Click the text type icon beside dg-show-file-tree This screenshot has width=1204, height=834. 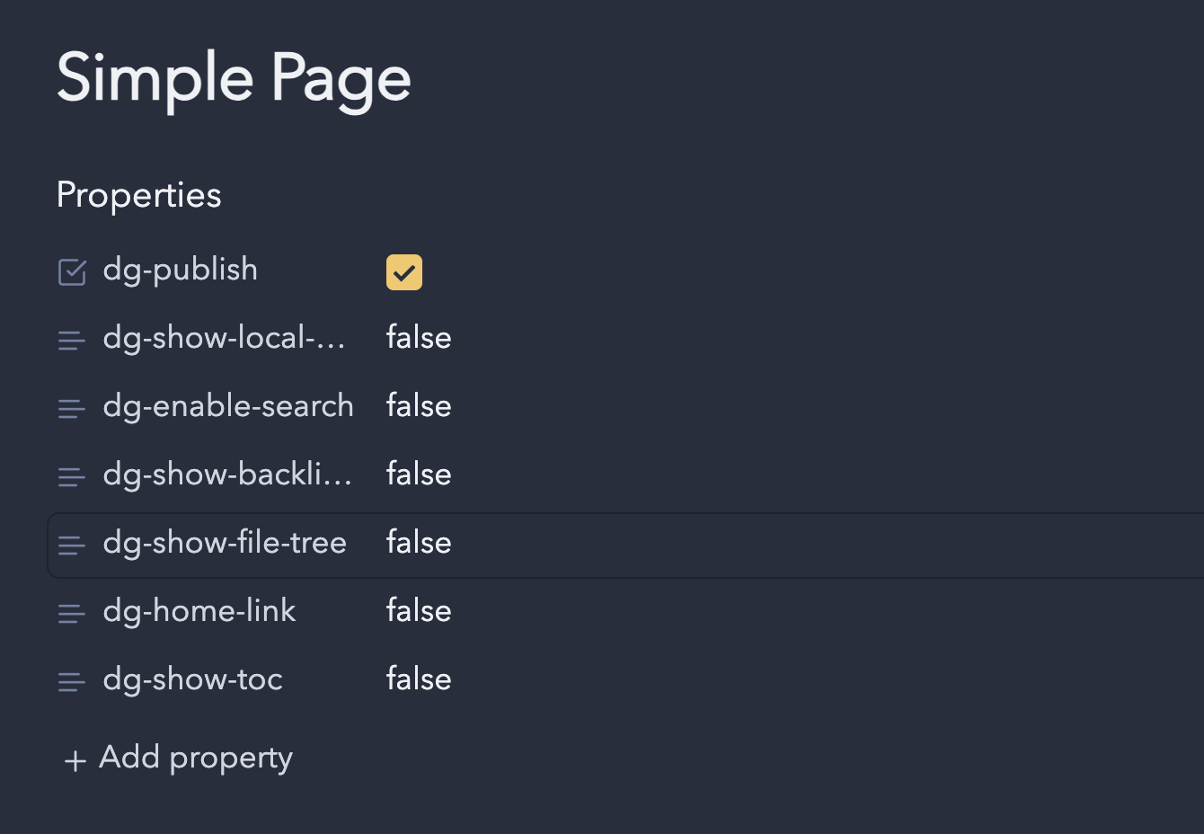[72, 545]
